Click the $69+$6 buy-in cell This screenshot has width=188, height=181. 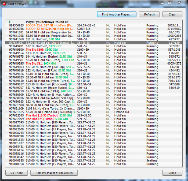pyautogui.click(x=82, y=119)
